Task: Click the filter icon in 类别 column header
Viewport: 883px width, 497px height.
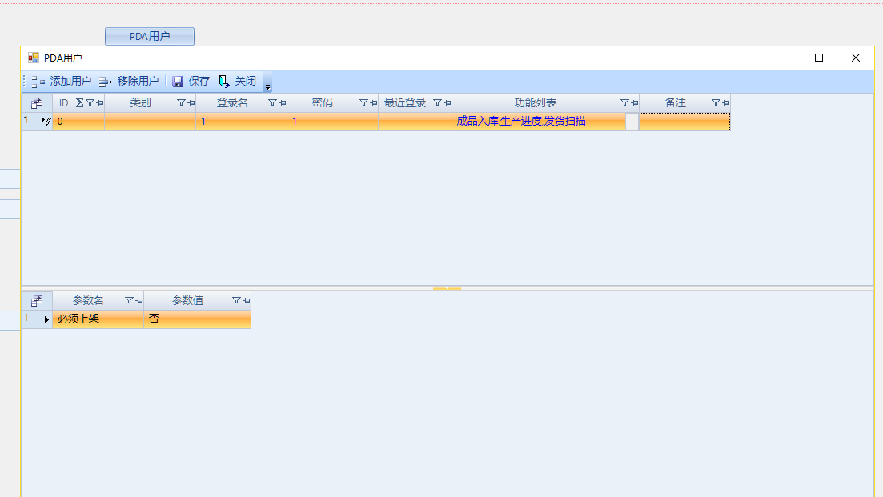Action: pos(182,103)
